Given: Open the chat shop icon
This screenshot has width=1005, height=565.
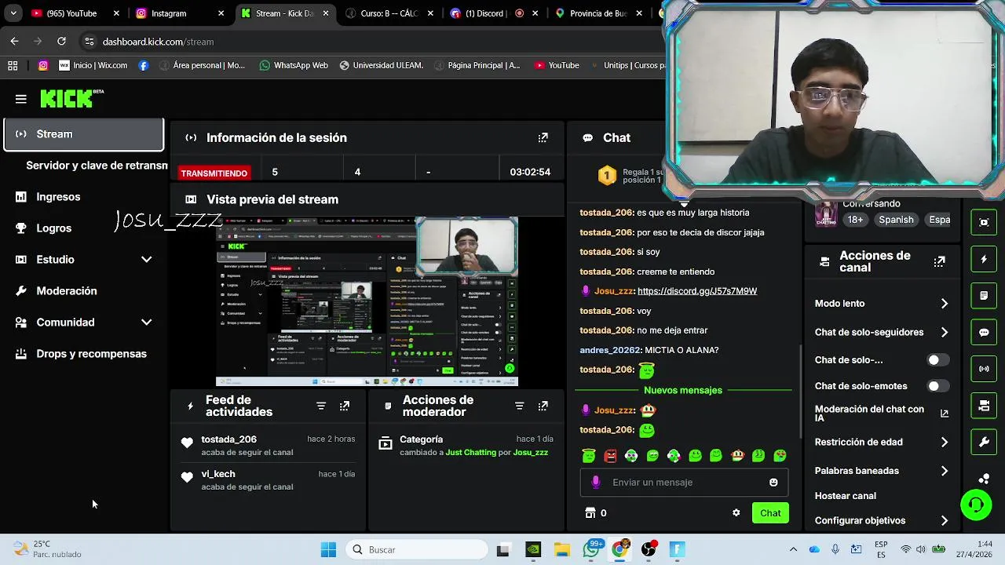Looking at the screenshot, I should 590,513.
